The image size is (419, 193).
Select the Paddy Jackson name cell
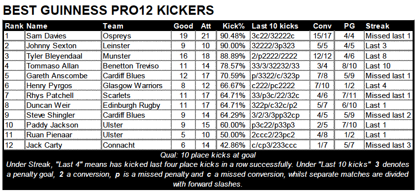63,125
